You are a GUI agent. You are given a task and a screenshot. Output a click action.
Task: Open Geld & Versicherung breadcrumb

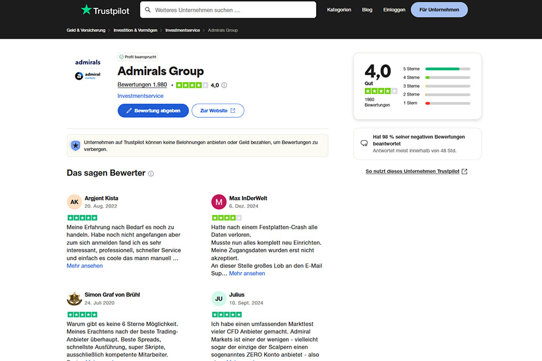[x=86, y=30]
